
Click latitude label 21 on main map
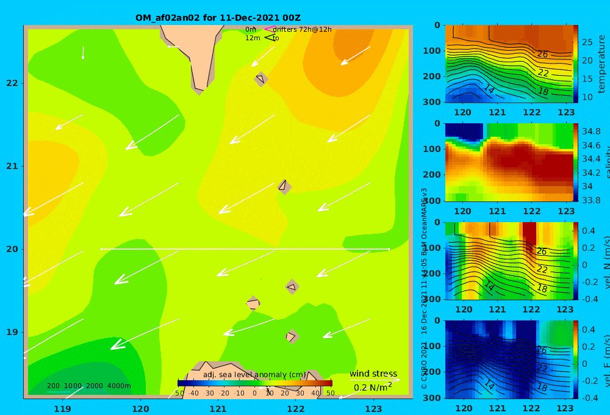[12, 166]
